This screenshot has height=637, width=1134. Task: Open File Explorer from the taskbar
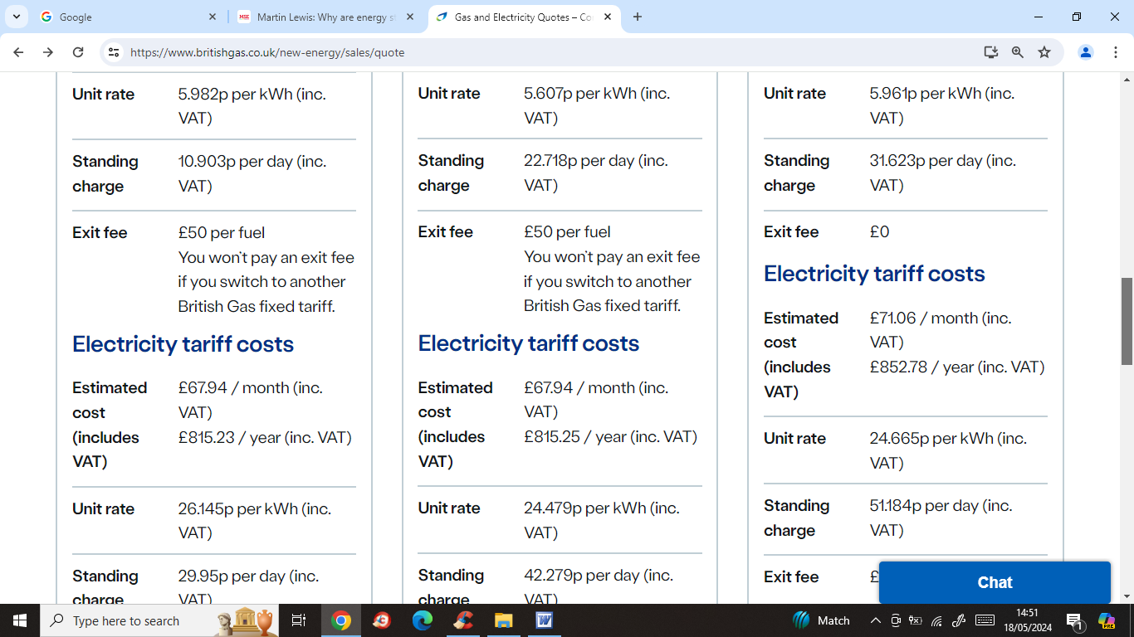[504, 620]
